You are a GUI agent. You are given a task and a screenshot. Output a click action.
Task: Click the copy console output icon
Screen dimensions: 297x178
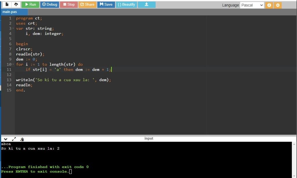[x=22, y=139]
